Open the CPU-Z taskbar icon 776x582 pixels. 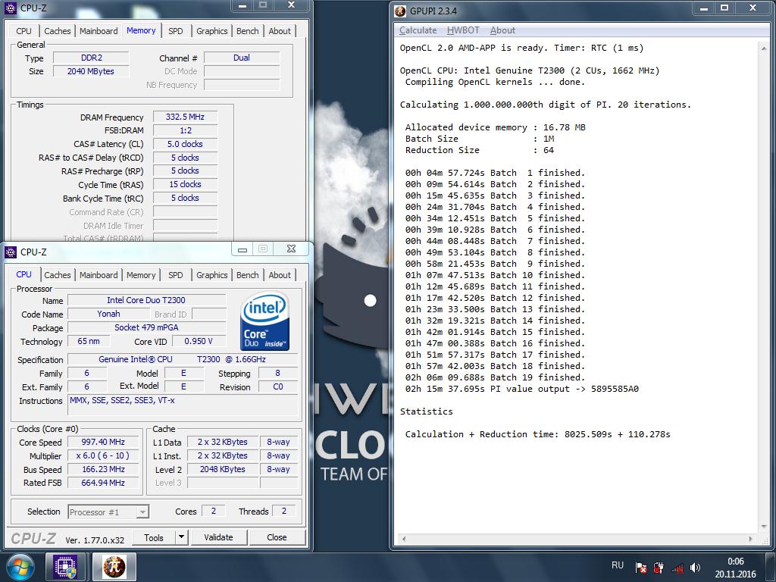point(65,567)
